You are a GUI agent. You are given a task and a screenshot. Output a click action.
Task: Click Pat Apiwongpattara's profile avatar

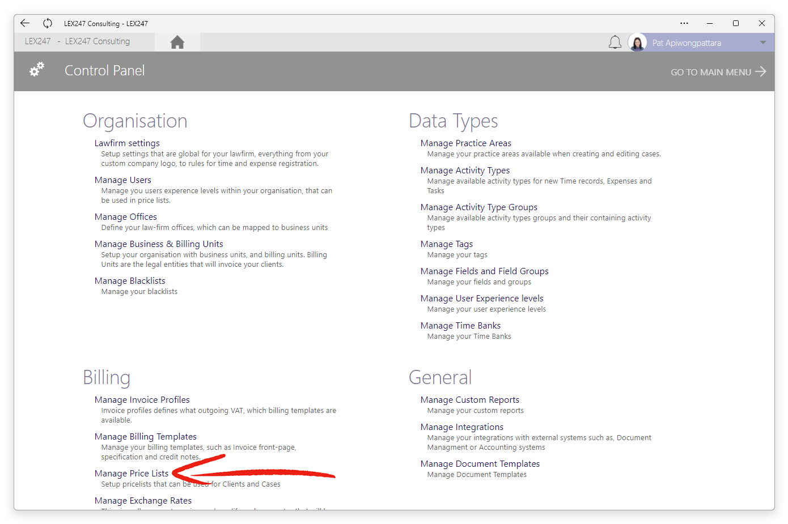click(637, 42)
